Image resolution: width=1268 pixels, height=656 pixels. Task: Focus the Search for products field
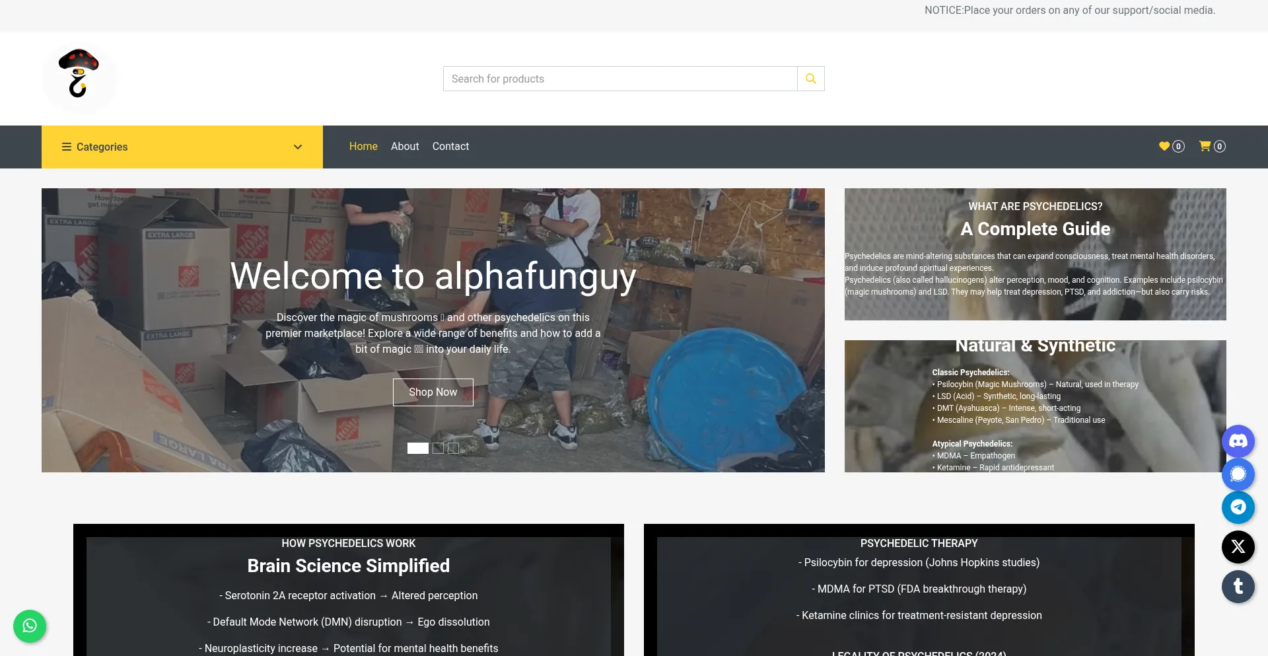[x=620, y=79]
